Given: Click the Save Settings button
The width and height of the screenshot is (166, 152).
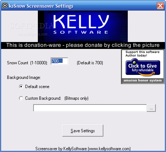Looking at the screenshot, I should point(83,130).
